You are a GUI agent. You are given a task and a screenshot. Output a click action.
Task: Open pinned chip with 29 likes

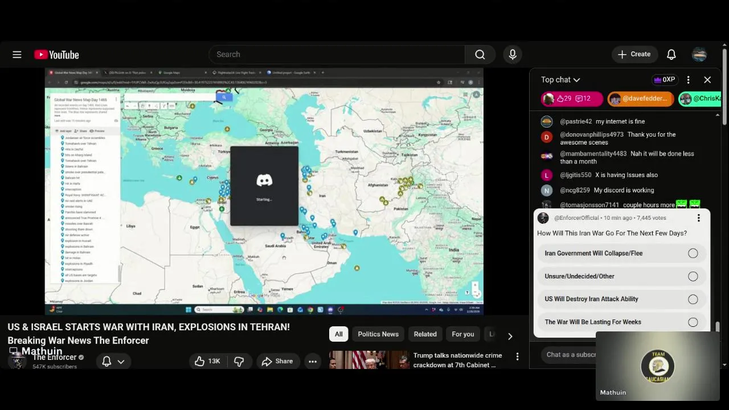point(571,99)
